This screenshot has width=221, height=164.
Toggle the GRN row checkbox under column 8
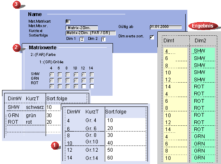[x=68, y=81]
